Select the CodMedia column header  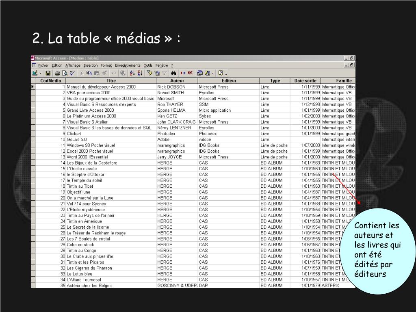(x=50, y=81)
